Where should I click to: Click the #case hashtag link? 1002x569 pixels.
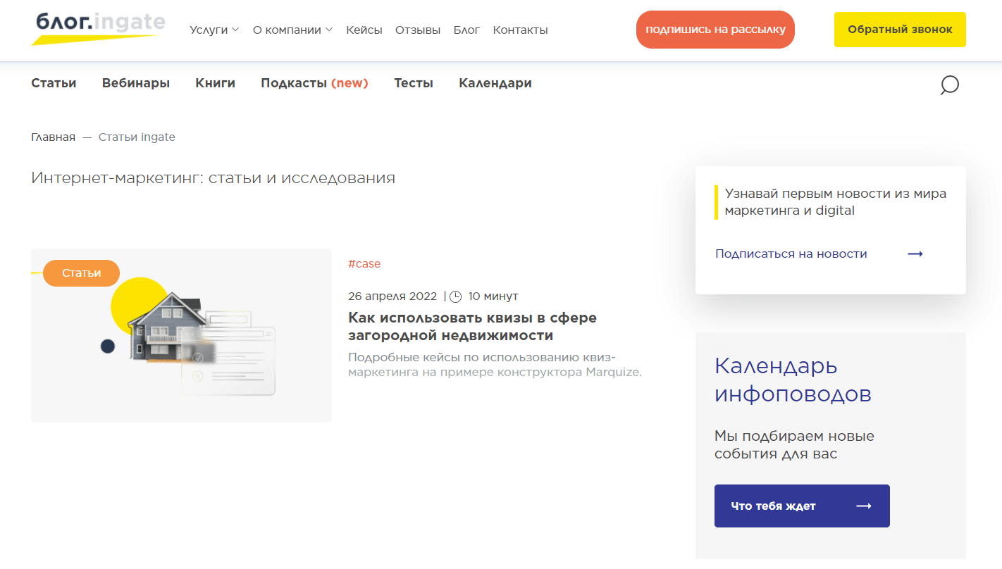364,263
